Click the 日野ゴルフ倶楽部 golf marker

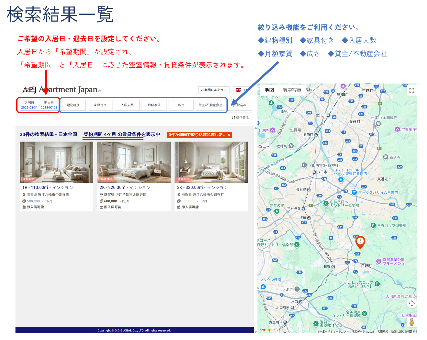point(373,225)
